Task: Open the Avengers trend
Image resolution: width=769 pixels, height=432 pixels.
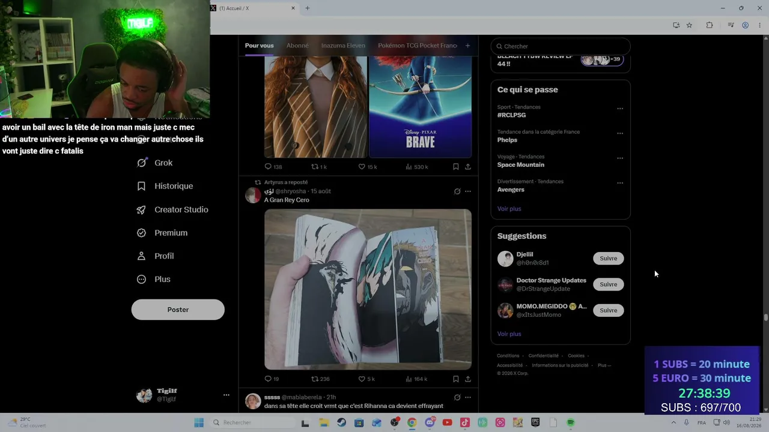Action: point(511,190)
